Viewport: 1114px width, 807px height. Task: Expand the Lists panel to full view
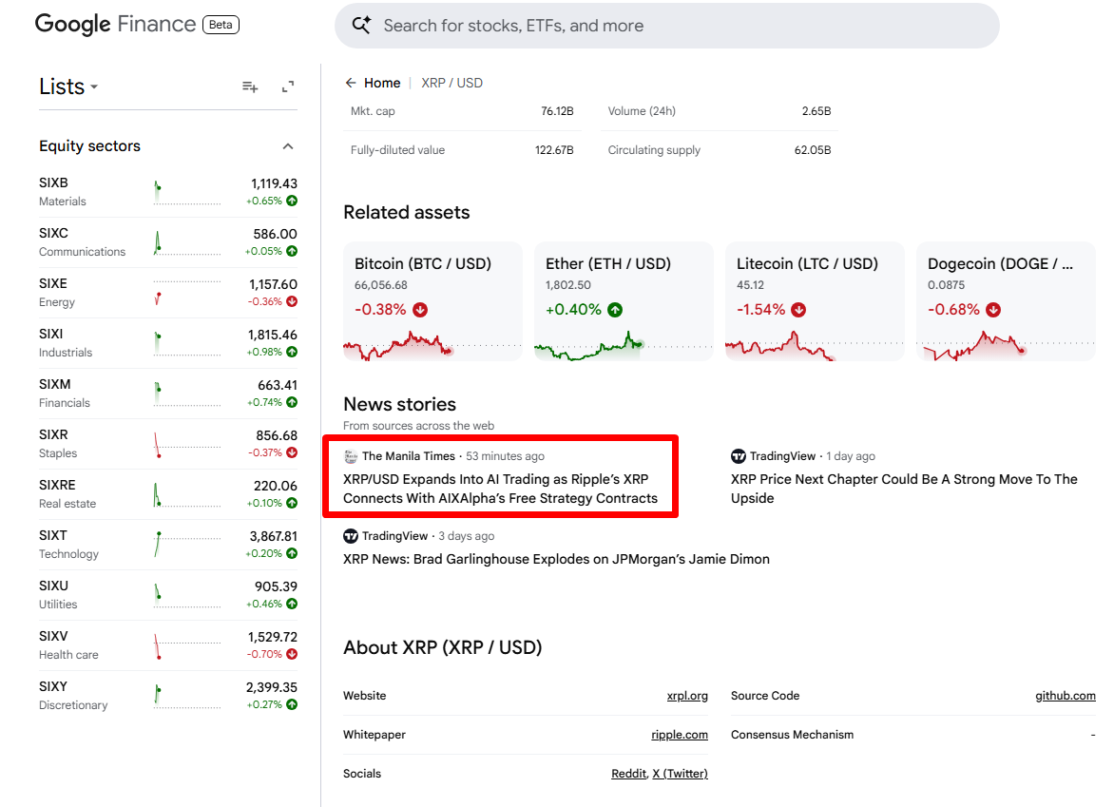point(288,86)
